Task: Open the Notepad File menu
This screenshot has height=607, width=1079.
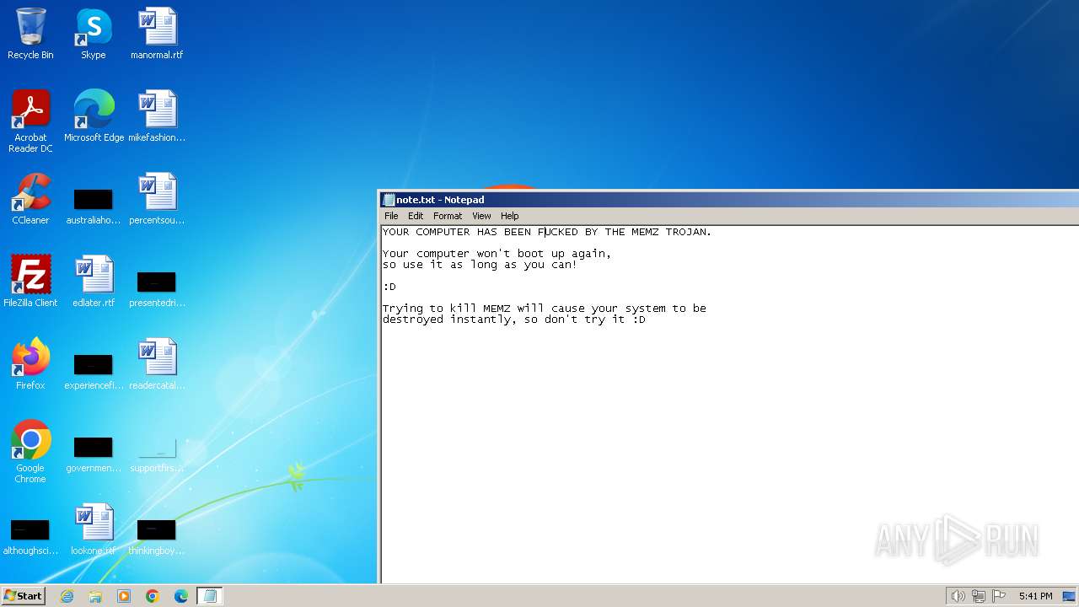Action: click(x=391, y=216)
